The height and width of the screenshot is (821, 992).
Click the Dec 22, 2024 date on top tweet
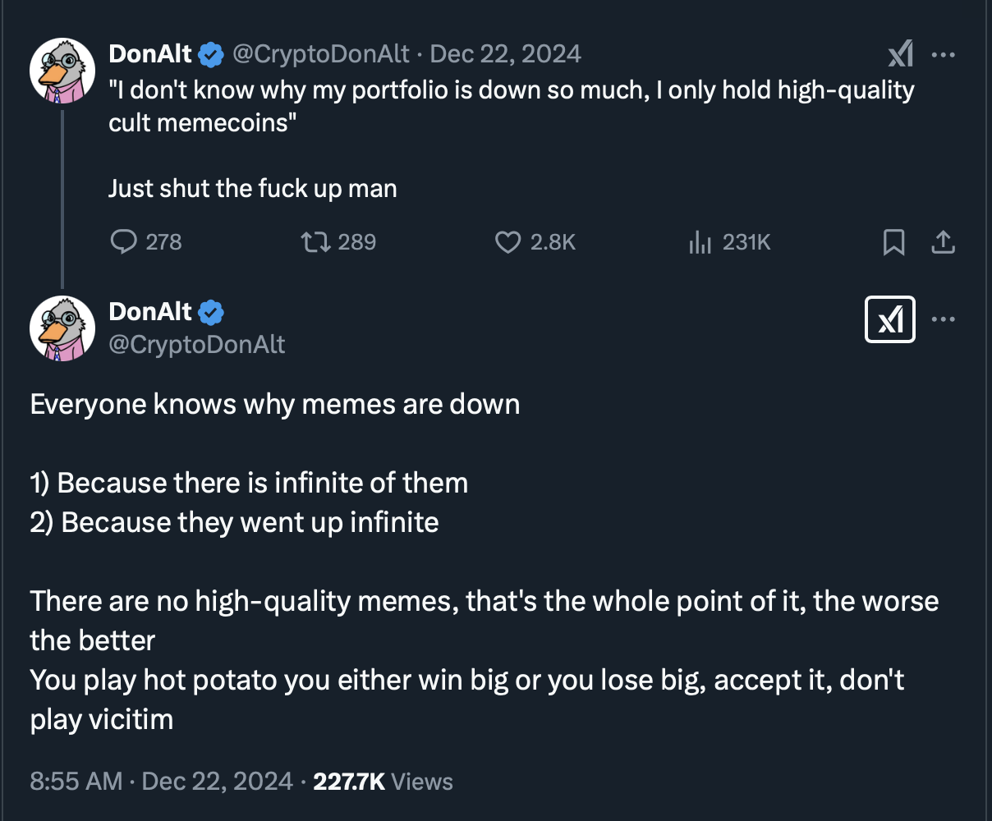pos(505,54)
